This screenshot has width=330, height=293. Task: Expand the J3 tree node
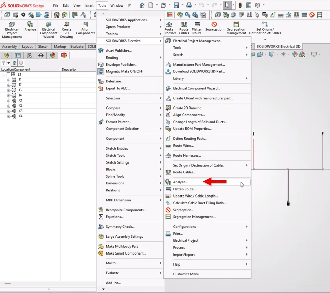coord(8,90)
